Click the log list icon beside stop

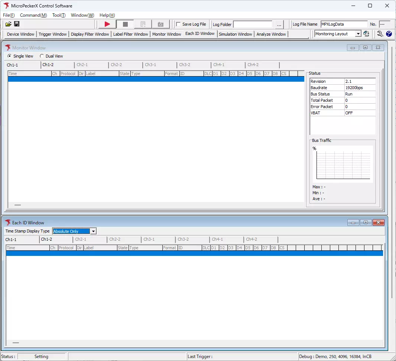click(143, 24)
